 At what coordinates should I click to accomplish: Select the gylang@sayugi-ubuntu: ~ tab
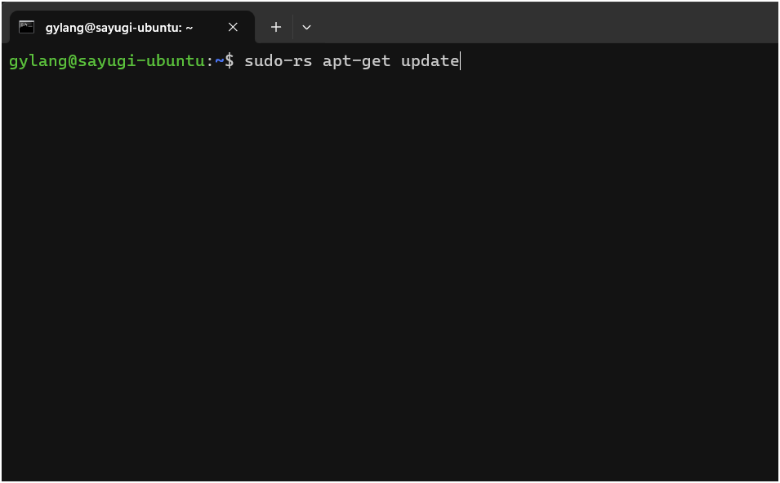point(131,27)
